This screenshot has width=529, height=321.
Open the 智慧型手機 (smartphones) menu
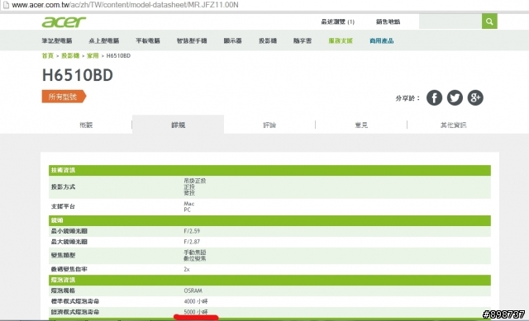[x=192, y=40]
